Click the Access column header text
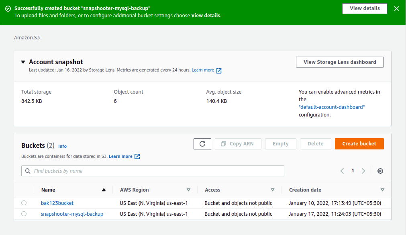 coord(212,190)
